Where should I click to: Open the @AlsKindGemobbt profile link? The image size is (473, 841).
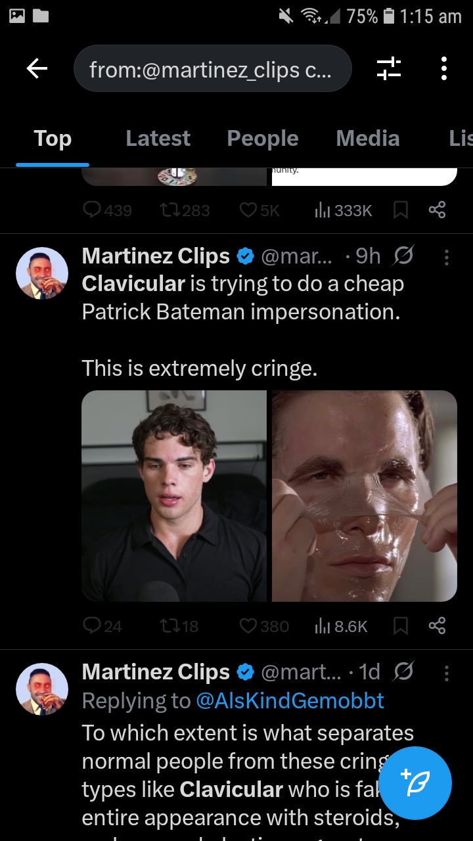(290, 701)
